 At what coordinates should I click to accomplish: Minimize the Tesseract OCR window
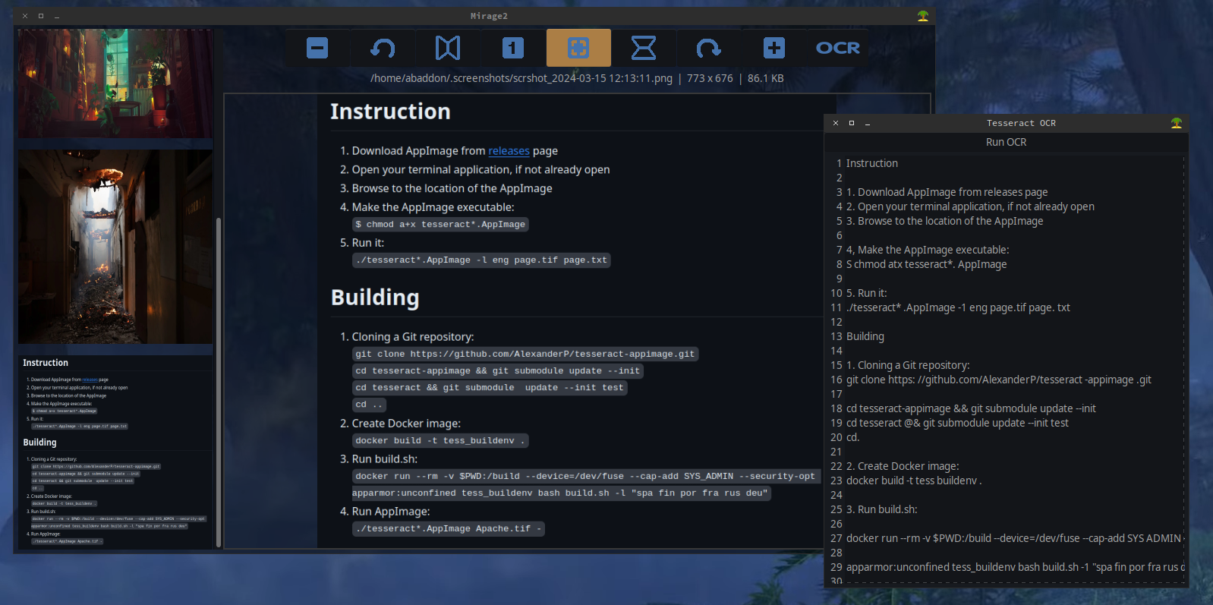[868, 123]
